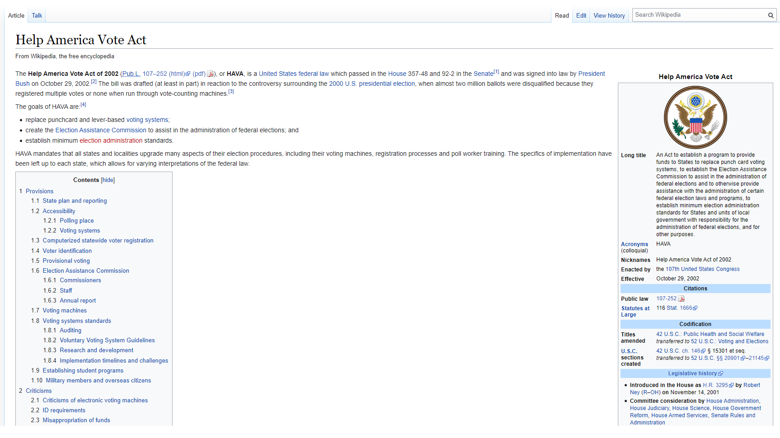
Task: Click the Pub.L. abbreviation link
Action: tap(131, 74)
